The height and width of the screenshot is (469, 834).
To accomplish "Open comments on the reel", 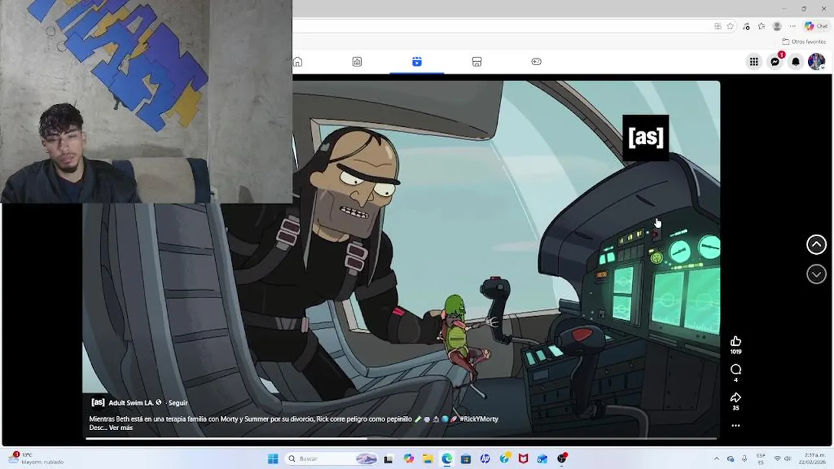I will [736, 369].
